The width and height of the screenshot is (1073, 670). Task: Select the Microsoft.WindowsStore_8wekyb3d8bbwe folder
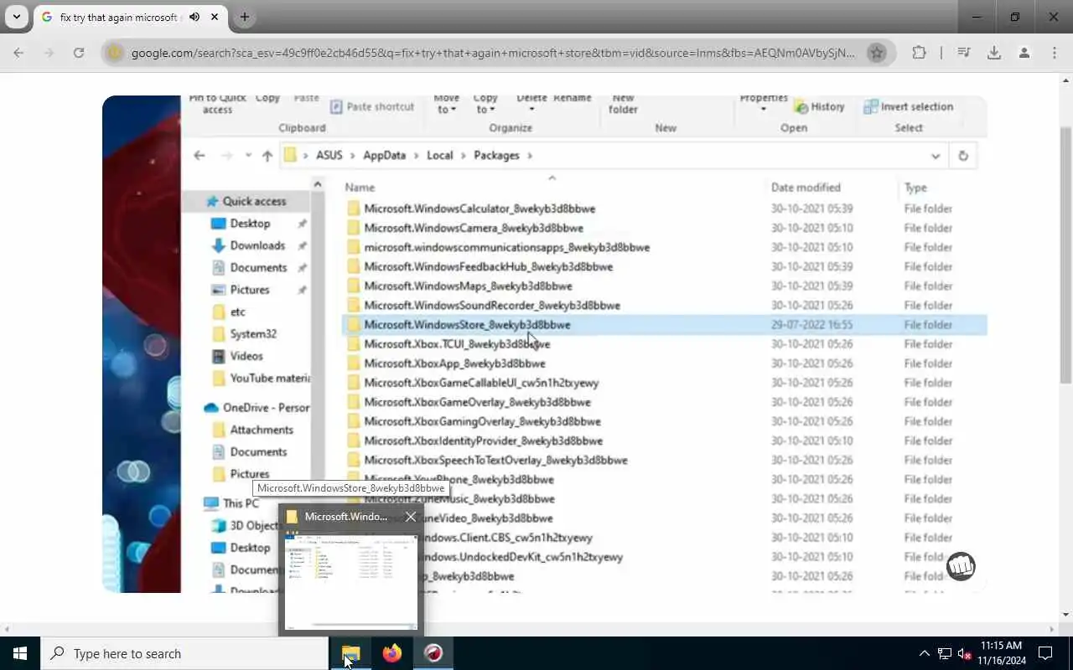467,325
